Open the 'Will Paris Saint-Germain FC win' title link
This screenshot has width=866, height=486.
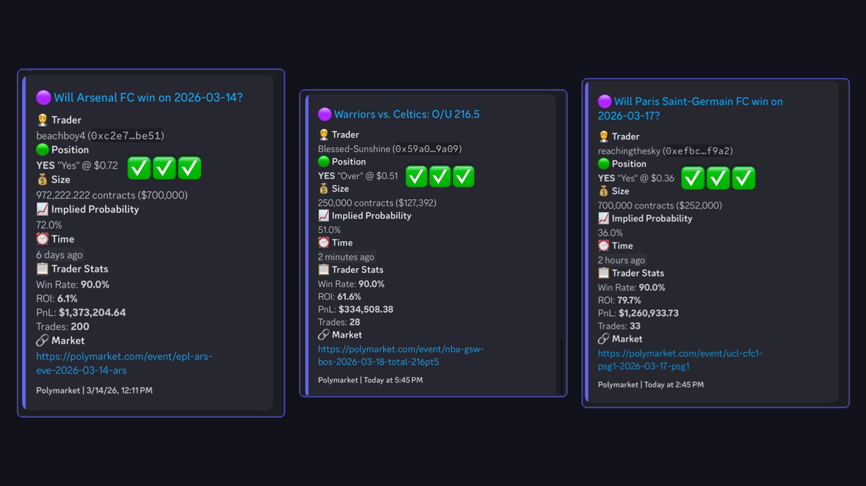pos(690,108)
